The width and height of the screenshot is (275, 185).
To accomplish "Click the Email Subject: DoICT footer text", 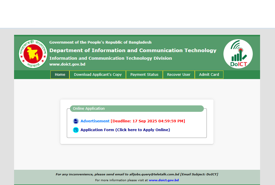I will point(199,174).
